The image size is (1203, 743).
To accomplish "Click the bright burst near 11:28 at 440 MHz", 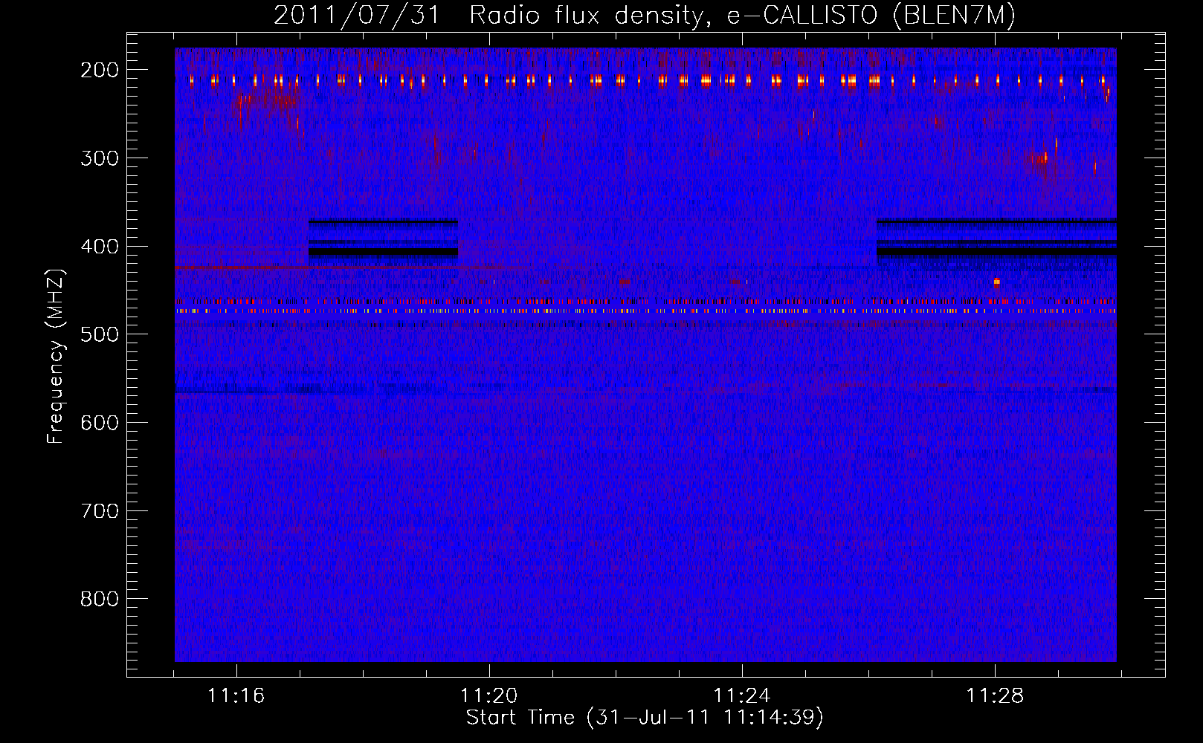I will (x=997, y=282).
